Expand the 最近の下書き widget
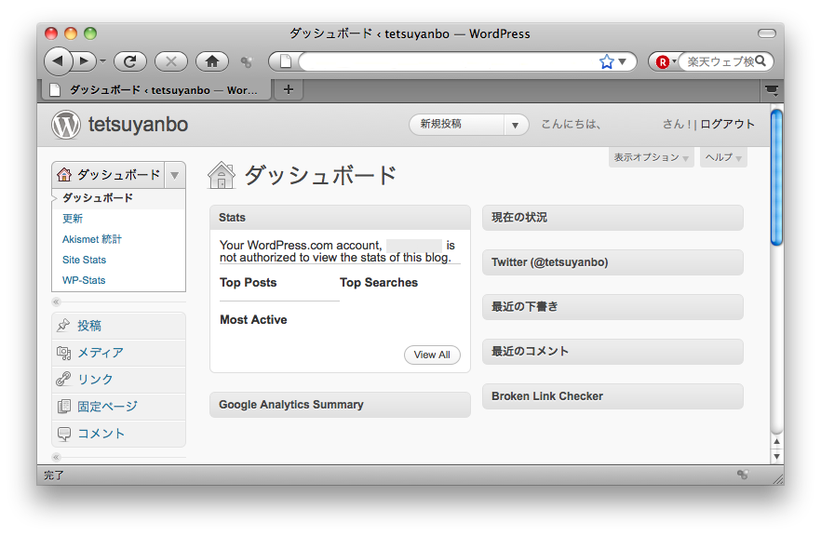821x536 pixels. 612,307
